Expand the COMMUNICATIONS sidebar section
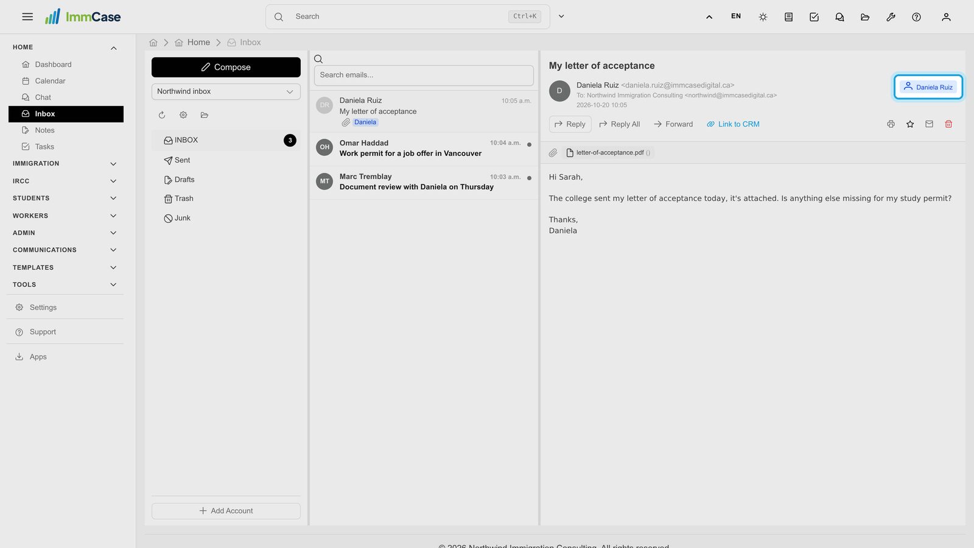This screenshot has height=548, width=974. pos(113,250)
